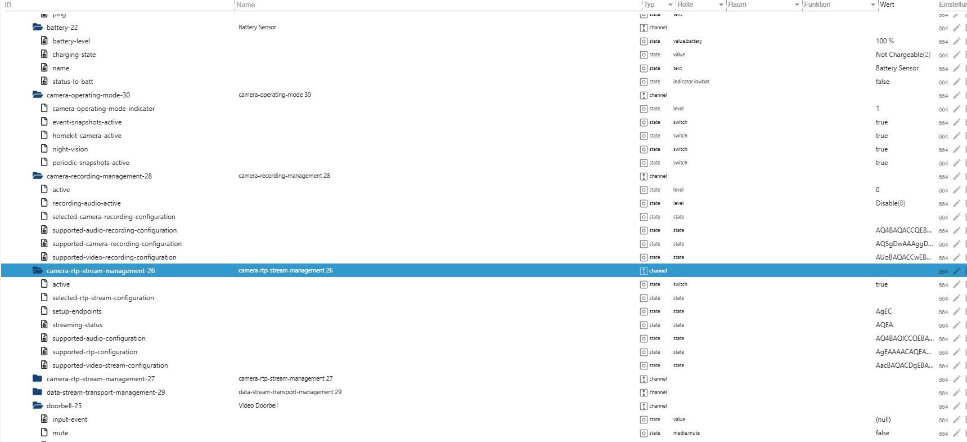Expand the camera-rtp-stream-management-27 folder
The width and height of the screenshot is (967, 442).
38,378
